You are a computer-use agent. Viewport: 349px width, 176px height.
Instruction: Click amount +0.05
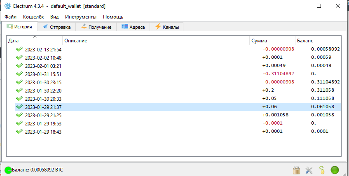(269, 98)
